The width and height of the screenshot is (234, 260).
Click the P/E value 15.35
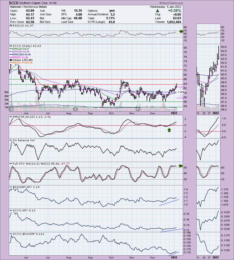tap(78, 11)
